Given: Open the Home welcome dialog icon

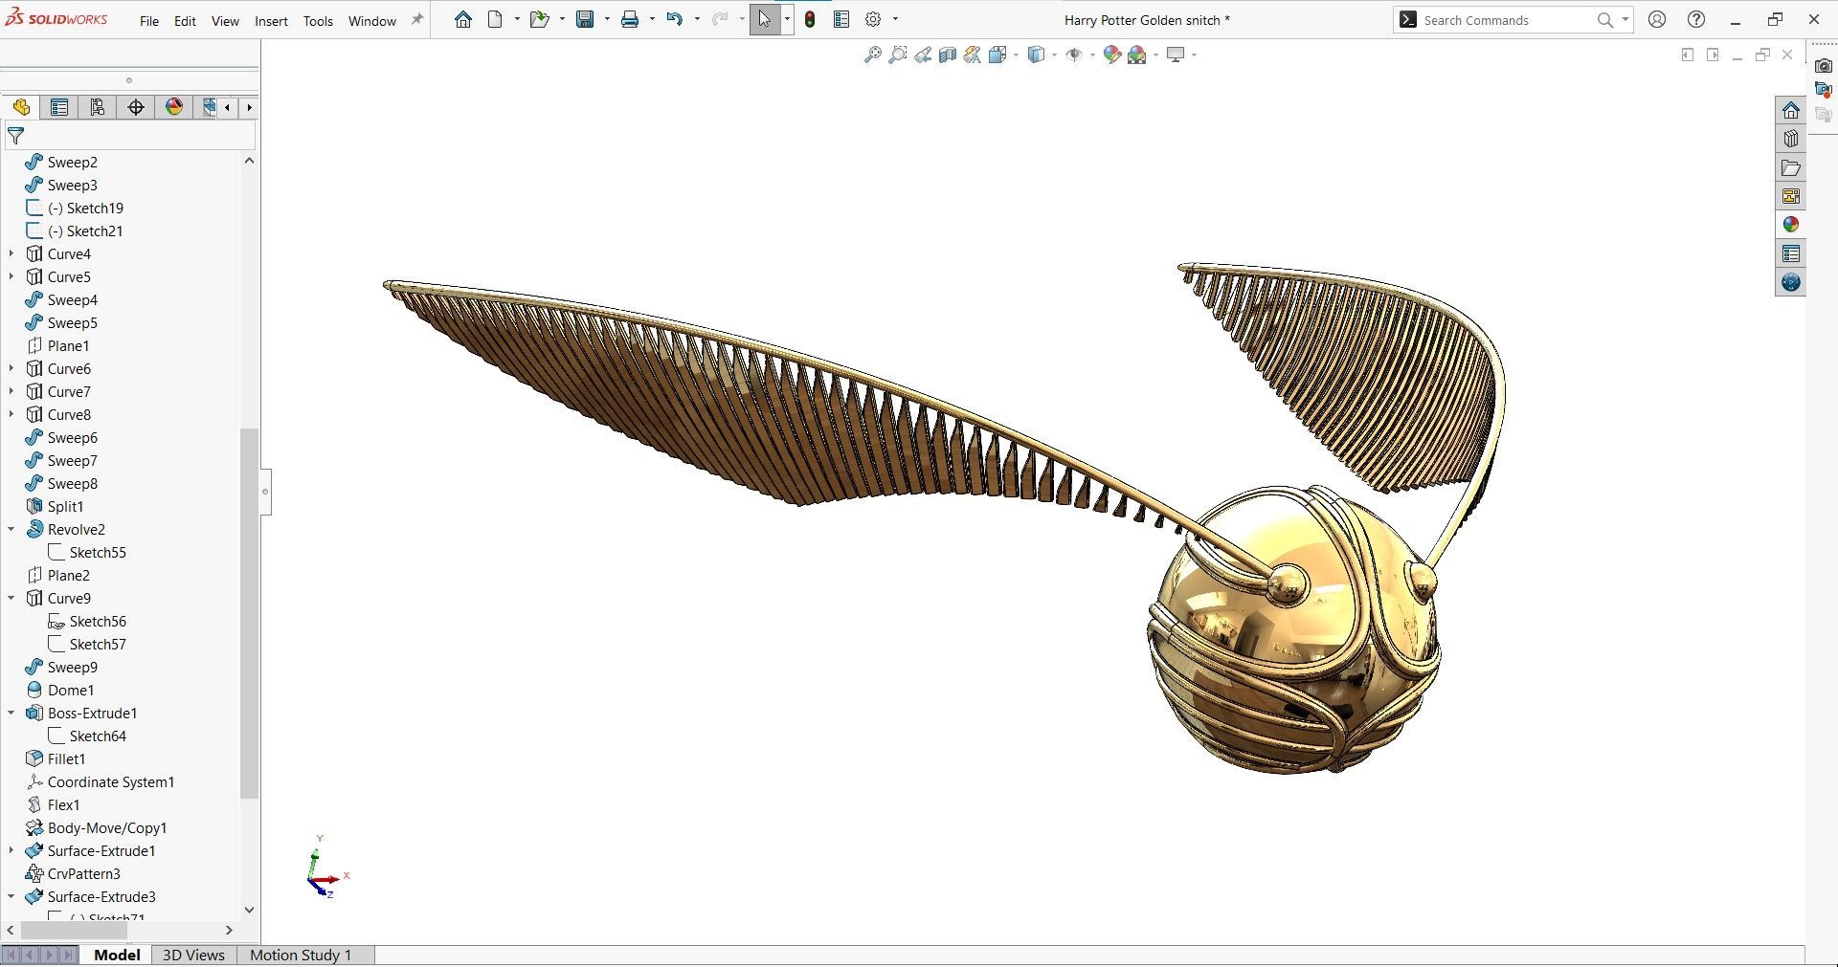Looking at the screenshot, I should click(x=463, y=19).
